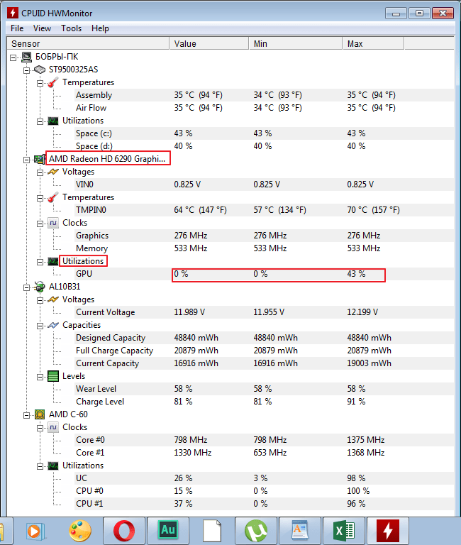Click the Voltages icon under AL10B31
The height and width of the screenshot is (545, 461).
pyautogui.click(x=53, y=299)
